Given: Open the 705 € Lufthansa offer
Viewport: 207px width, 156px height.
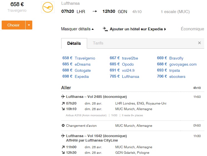Looking at the screenshot, I should click(124, 76).
